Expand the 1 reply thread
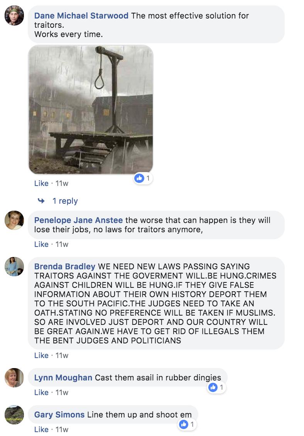 tap(65, 201)
